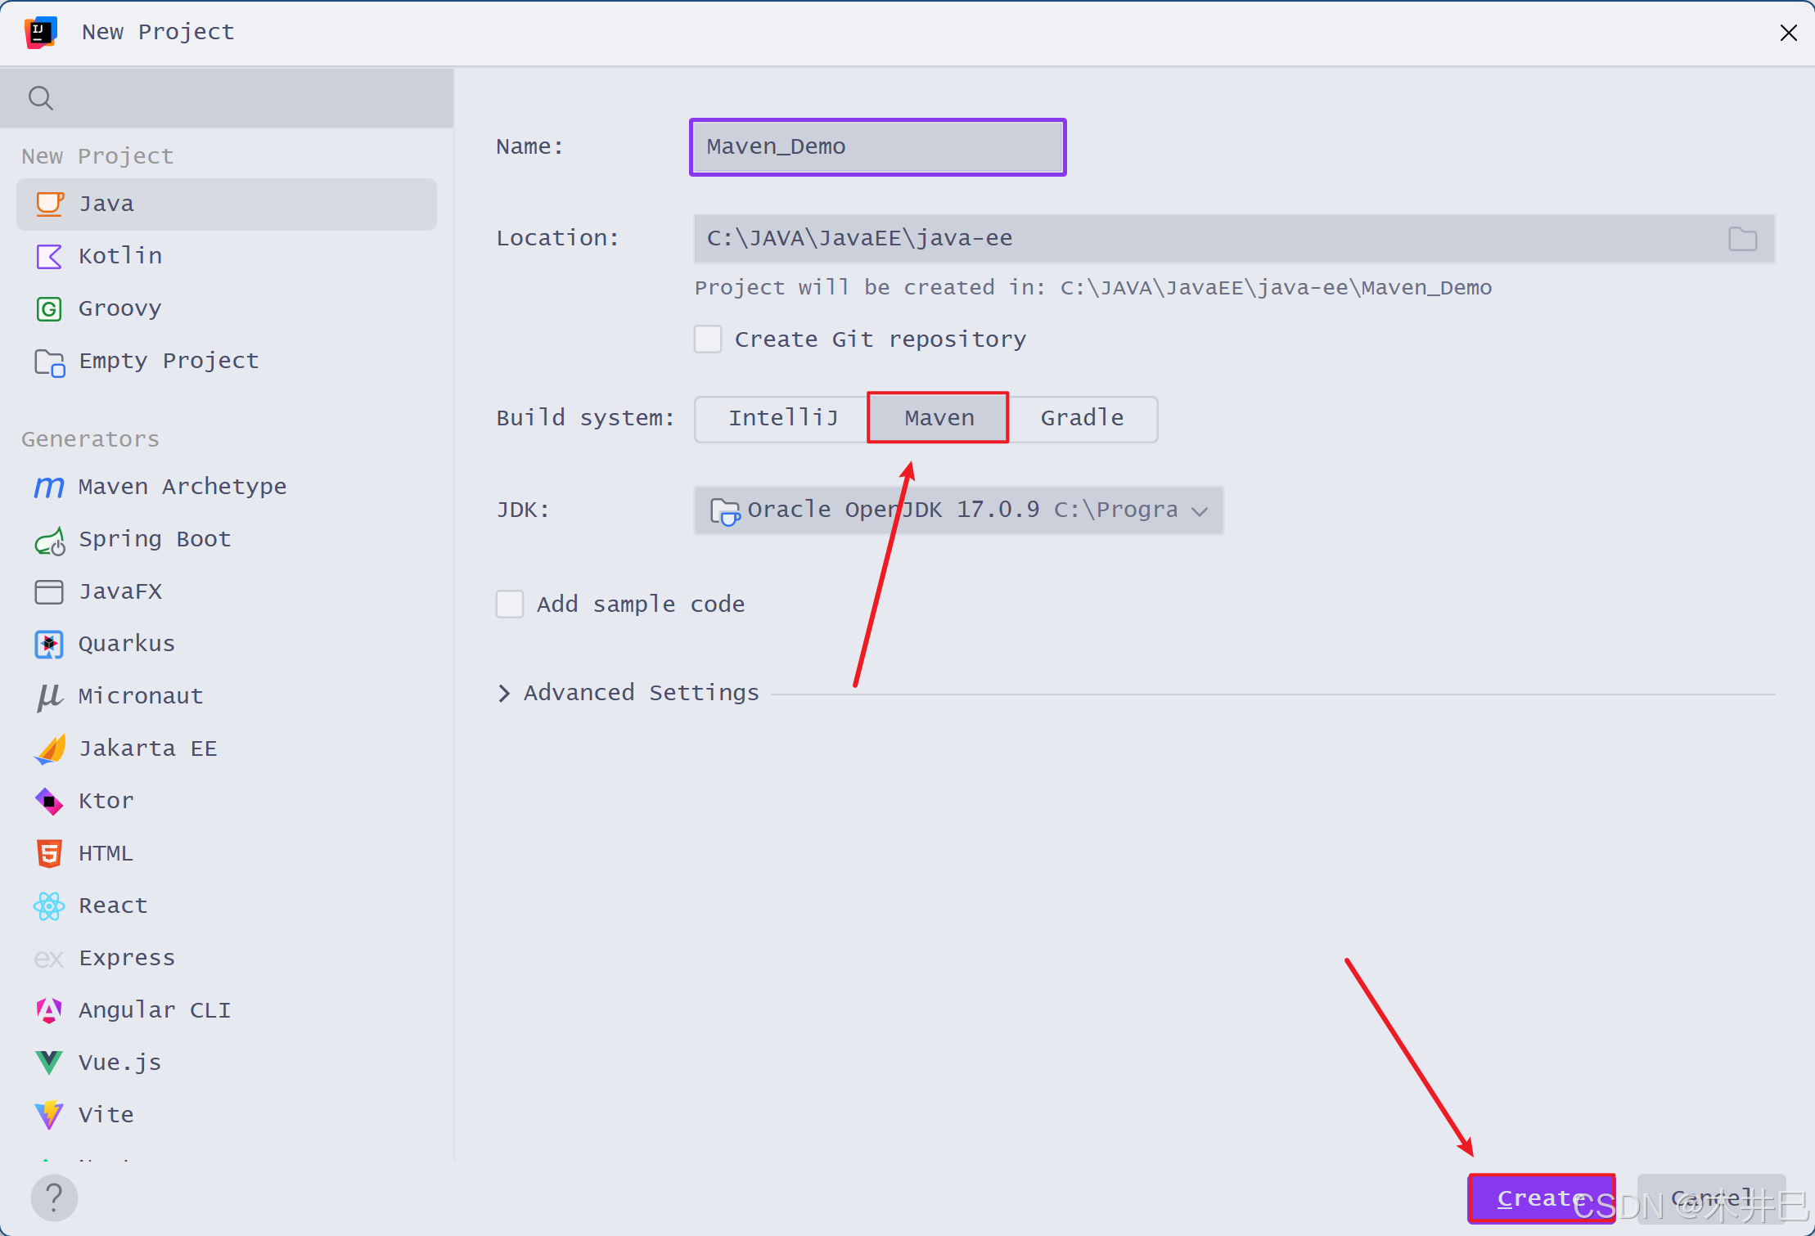The width and height of the screenshot is (1815, 1236).
Task: Select the Angular CLI icon
Action: coord(49,1010)
